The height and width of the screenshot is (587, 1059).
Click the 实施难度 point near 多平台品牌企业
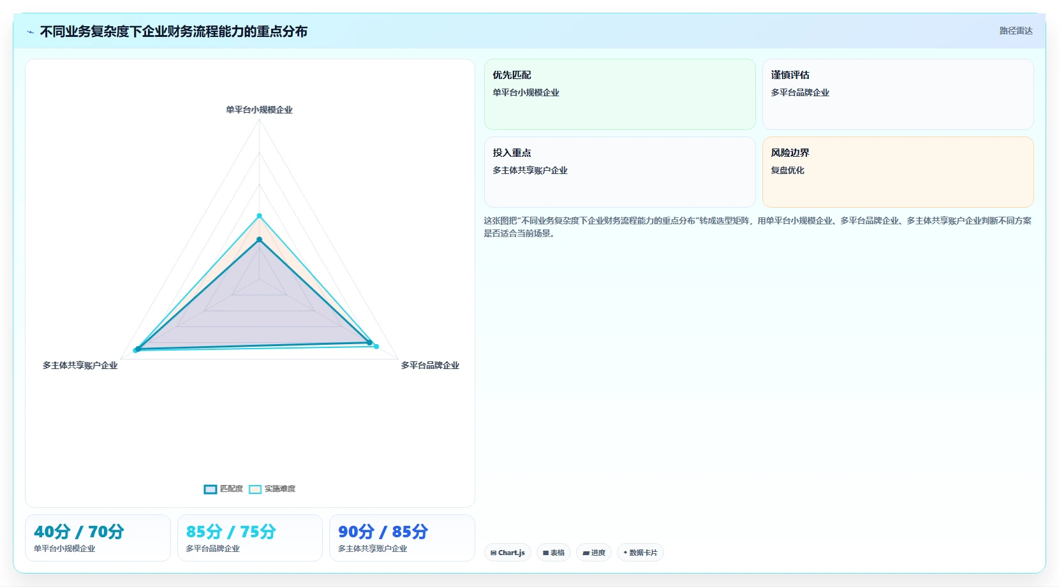point(376,347)
